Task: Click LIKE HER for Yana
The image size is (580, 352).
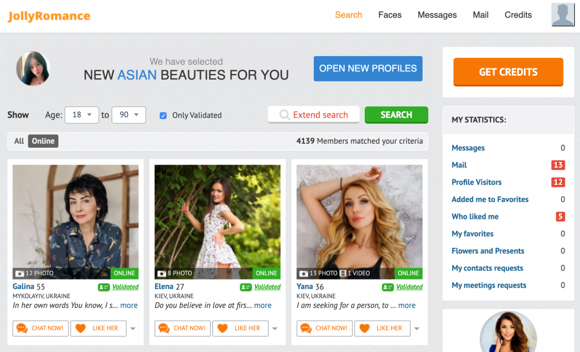Action: (382, 328)
